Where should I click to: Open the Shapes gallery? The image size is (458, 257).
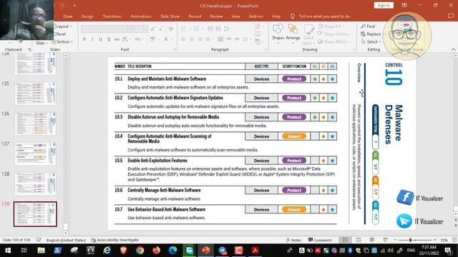click(278, 33)
